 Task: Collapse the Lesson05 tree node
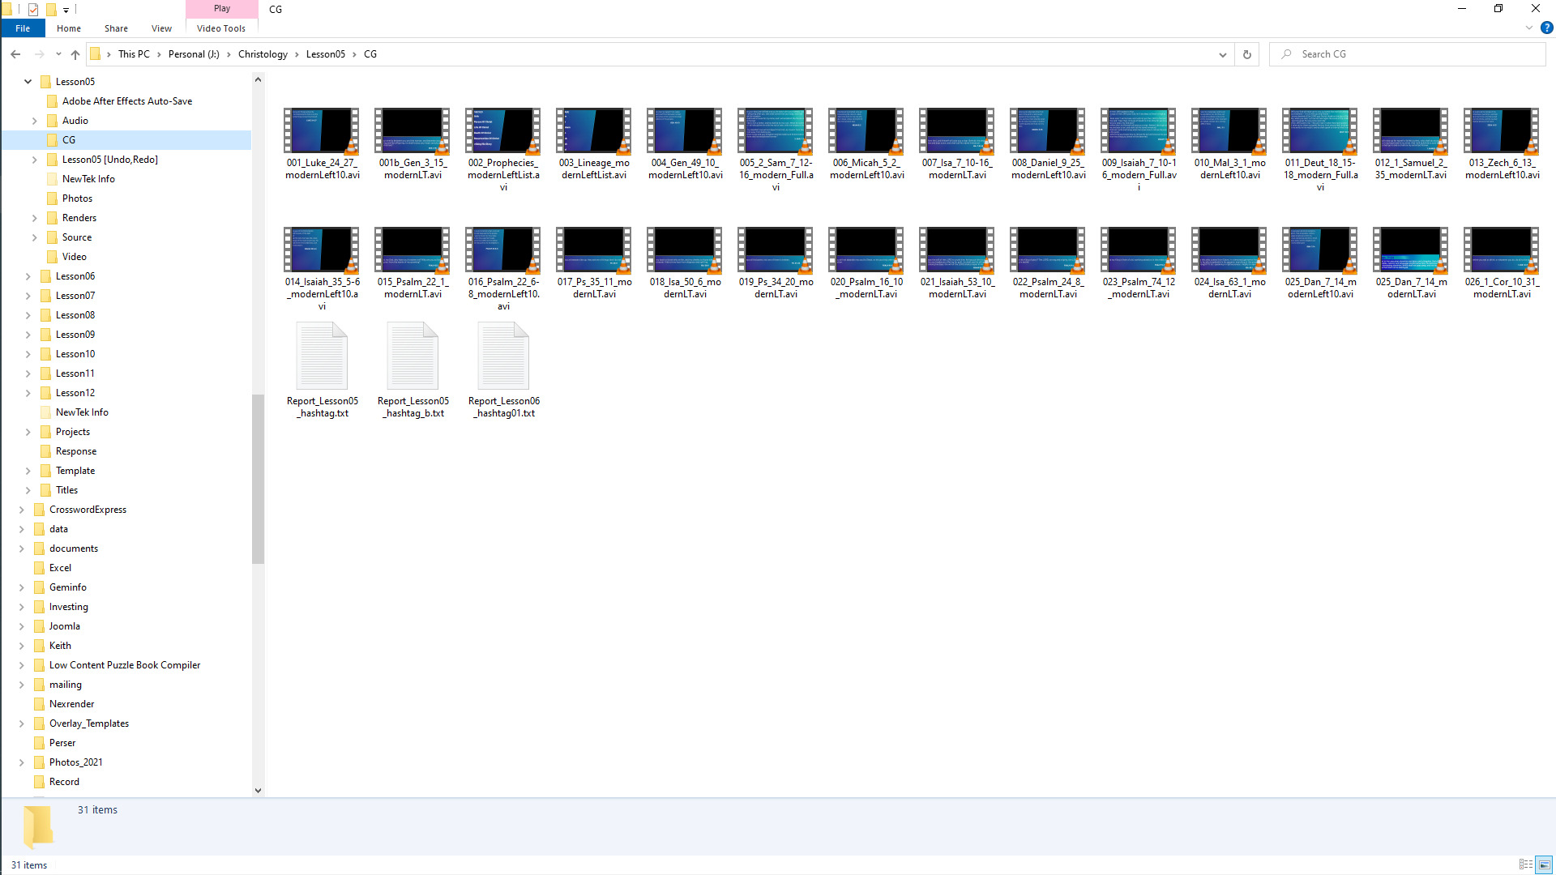tap(28, 82)
